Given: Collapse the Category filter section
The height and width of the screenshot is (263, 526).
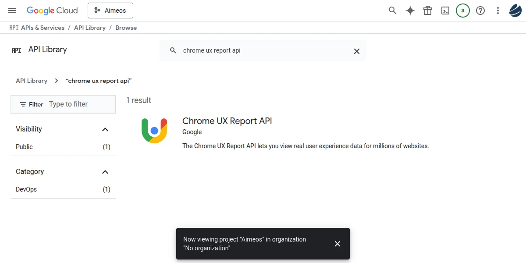Looking at the screenshot, I should point(105,172).
